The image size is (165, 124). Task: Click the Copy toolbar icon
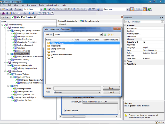tap(54, 9)
